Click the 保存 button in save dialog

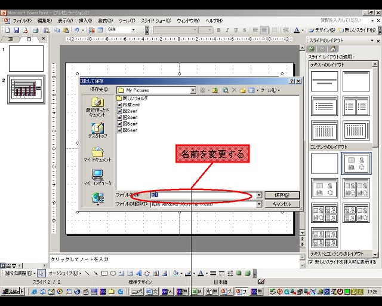point(282,195)
